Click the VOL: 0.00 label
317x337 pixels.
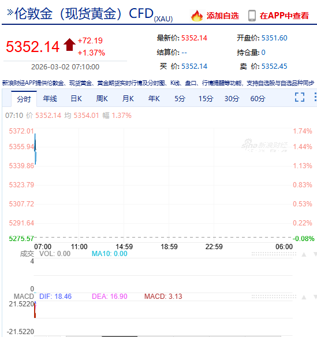(55, 254)
